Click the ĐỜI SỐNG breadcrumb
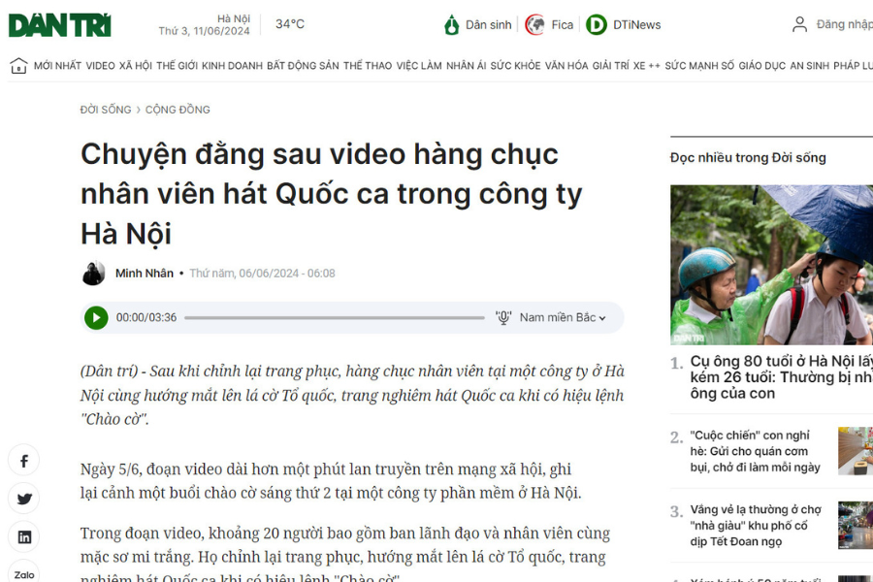Image resolution: width=873 pixels, height=582 pixels. (106, 110)
